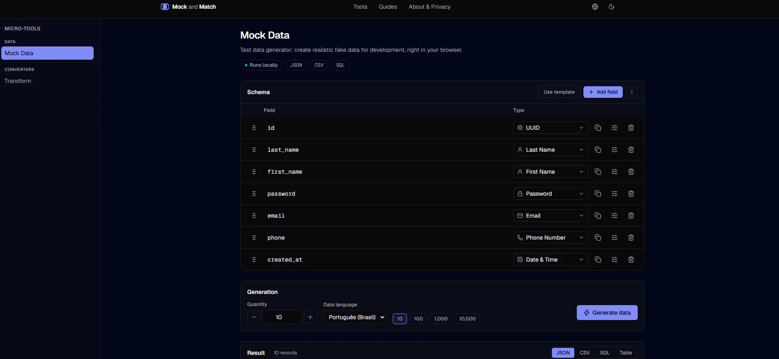Open the First Name type dropdown

tap(550, 172)
